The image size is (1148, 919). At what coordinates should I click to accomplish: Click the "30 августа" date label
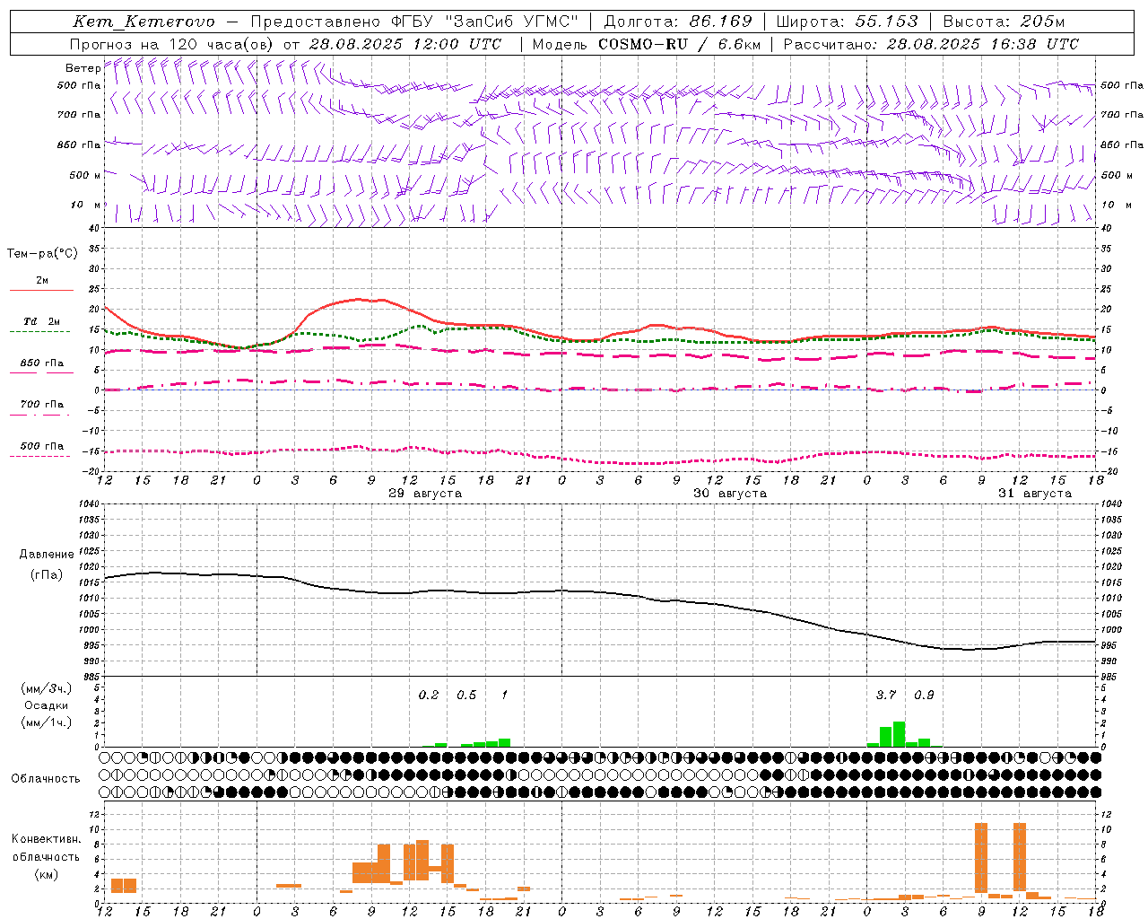pos(730,494)
